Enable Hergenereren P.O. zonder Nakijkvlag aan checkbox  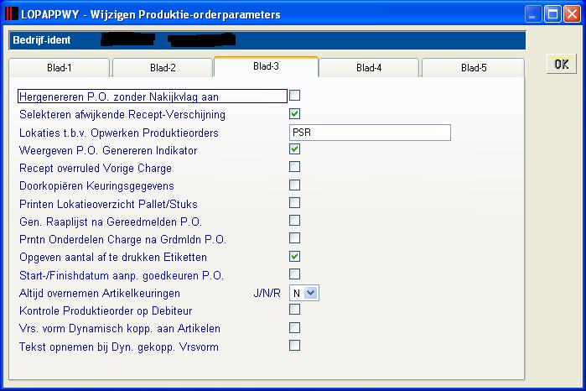click(294, 96)
